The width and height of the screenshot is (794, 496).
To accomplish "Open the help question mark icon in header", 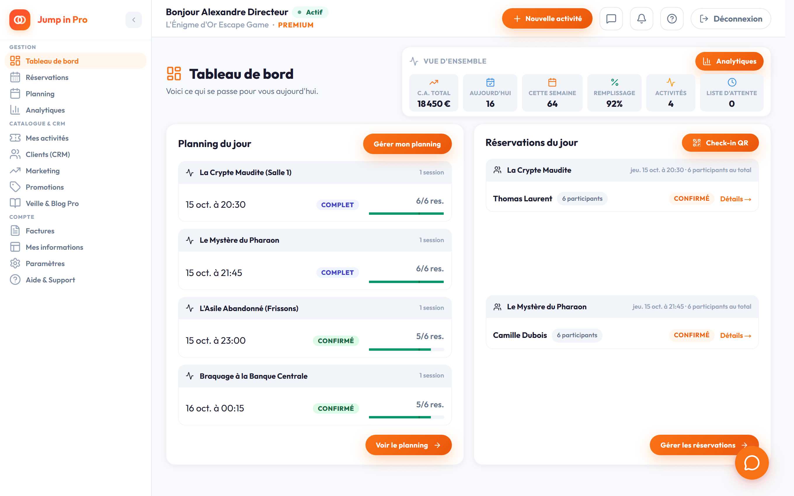I will 672,19.
